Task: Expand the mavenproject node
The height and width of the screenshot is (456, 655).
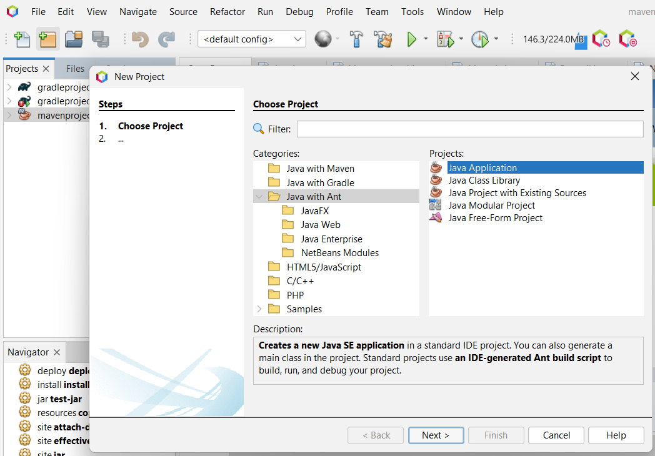Action: pyautogui.click(x=9, y=116)
